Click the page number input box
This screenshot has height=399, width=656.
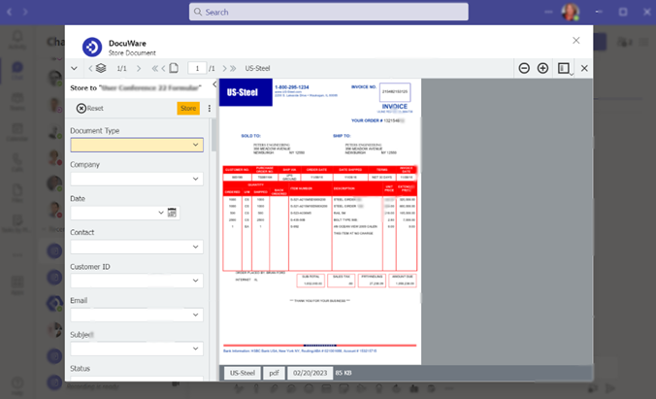point(197,69)
